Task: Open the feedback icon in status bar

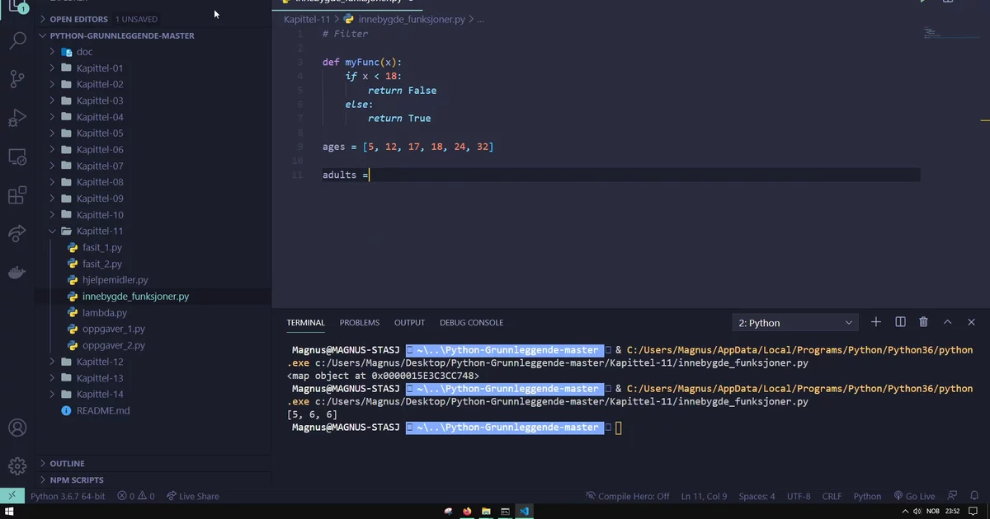Action: pos(953,496)
